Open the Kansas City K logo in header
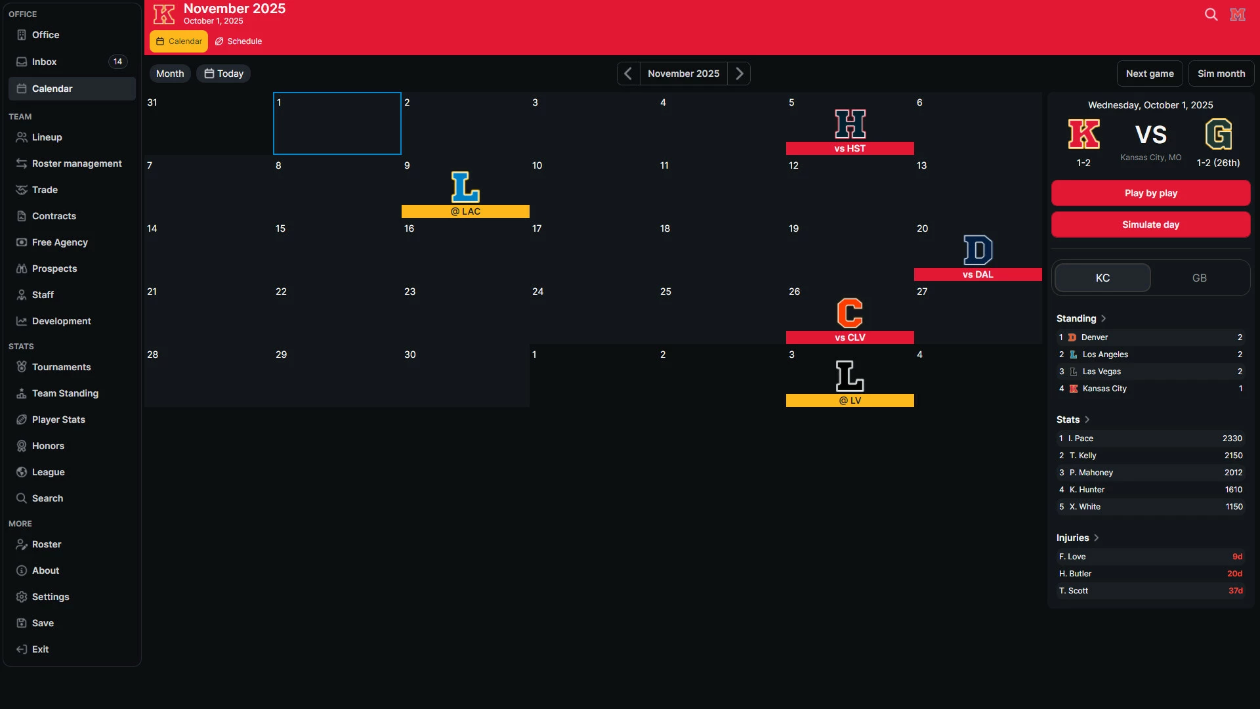This screenshot has height=709, width=1260. coord(164,14)
